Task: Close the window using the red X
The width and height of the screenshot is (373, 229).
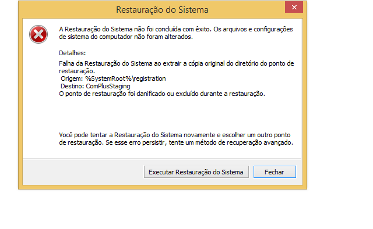Action: [x=294, y=7]
